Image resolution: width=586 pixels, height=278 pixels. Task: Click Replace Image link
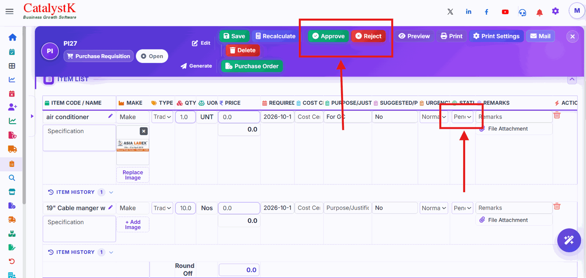133,175
